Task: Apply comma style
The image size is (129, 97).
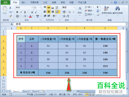Action: [74, 12]
